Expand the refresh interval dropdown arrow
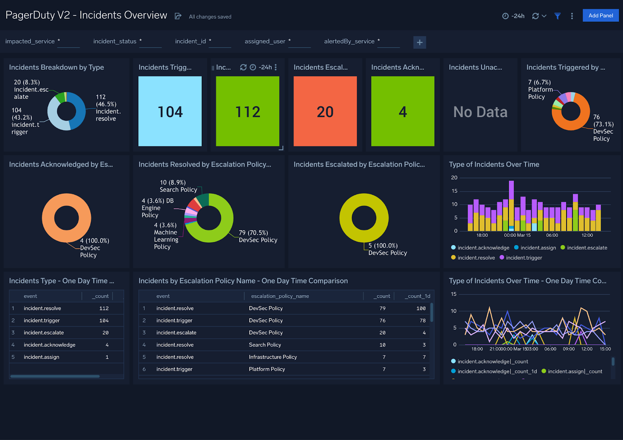Screen dimensions: 623x440 pos(544,16)
